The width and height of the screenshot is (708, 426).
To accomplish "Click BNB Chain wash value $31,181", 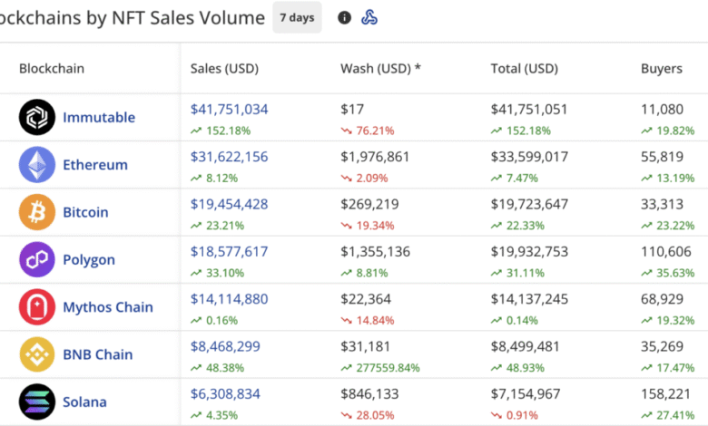I will point(365,346).
